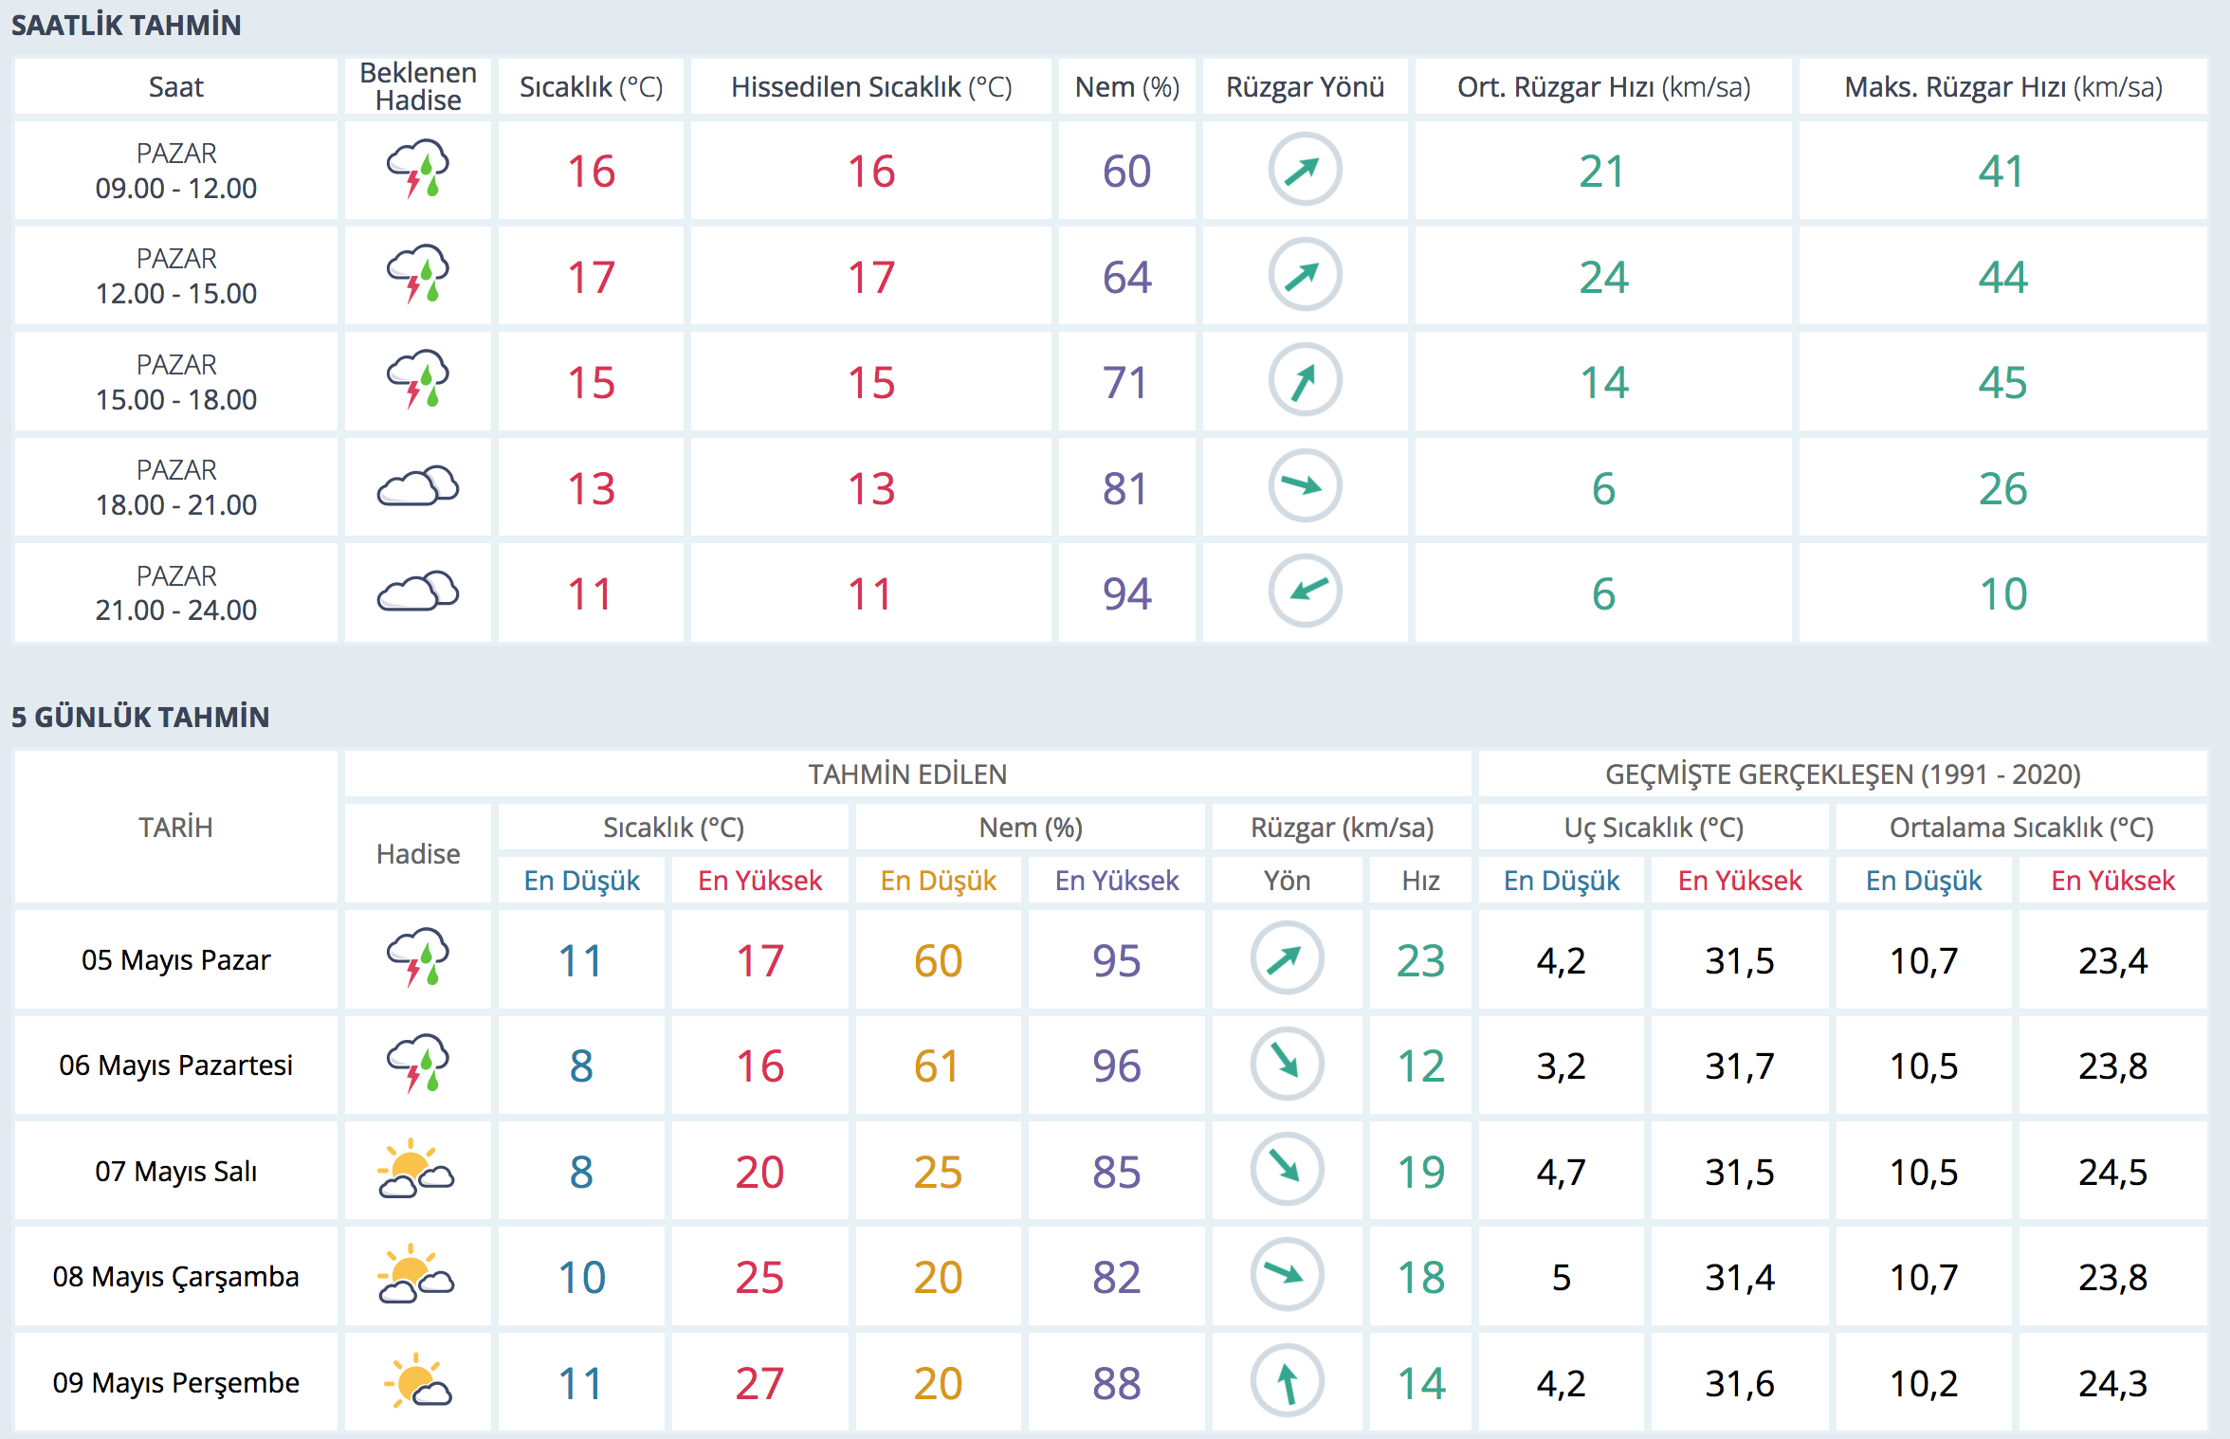Click wind direction arrow for 18.00 - 21.00
2230x1439 pixels.
point(1305,486)
